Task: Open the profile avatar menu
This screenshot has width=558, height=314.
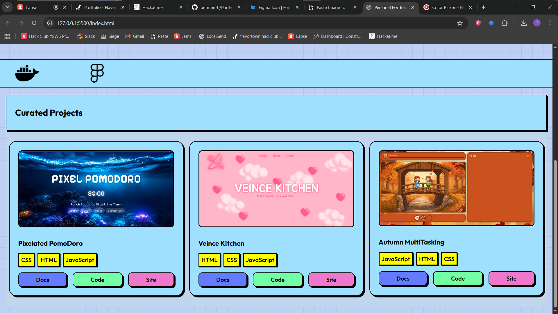Action: 537,23
